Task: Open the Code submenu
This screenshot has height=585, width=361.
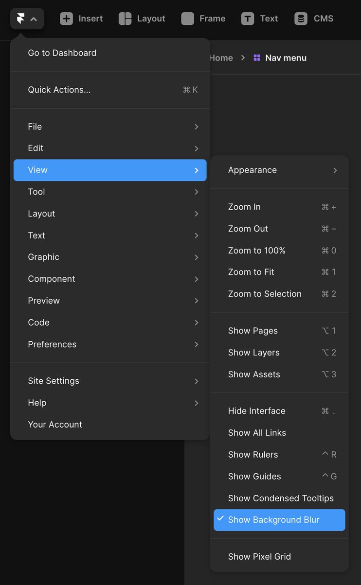Action: point(110,323)
